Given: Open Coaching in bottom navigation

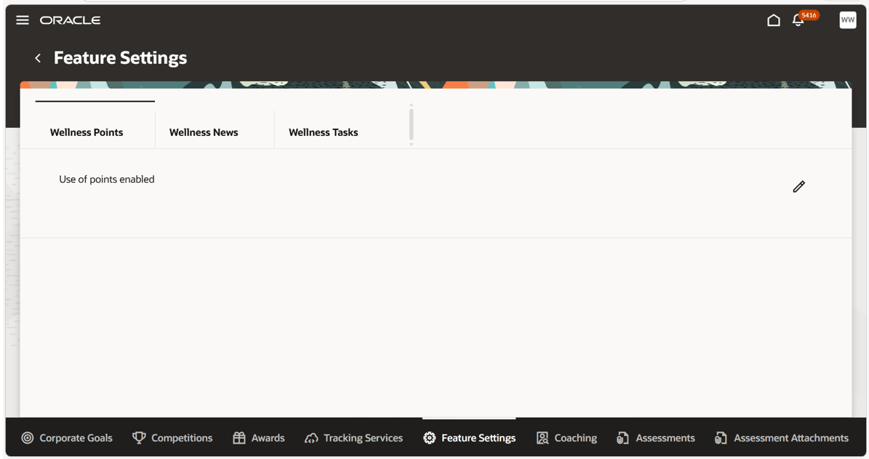Looking at the screenshot, I should pos(566,438).
